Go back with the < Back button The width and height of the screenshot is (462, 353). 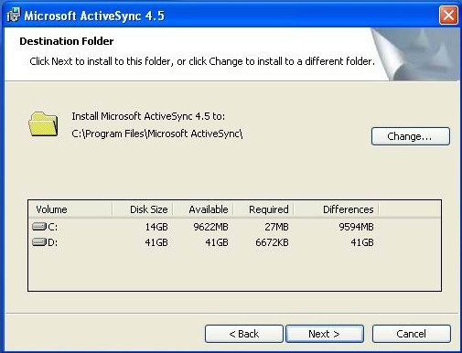coord(244,334)
